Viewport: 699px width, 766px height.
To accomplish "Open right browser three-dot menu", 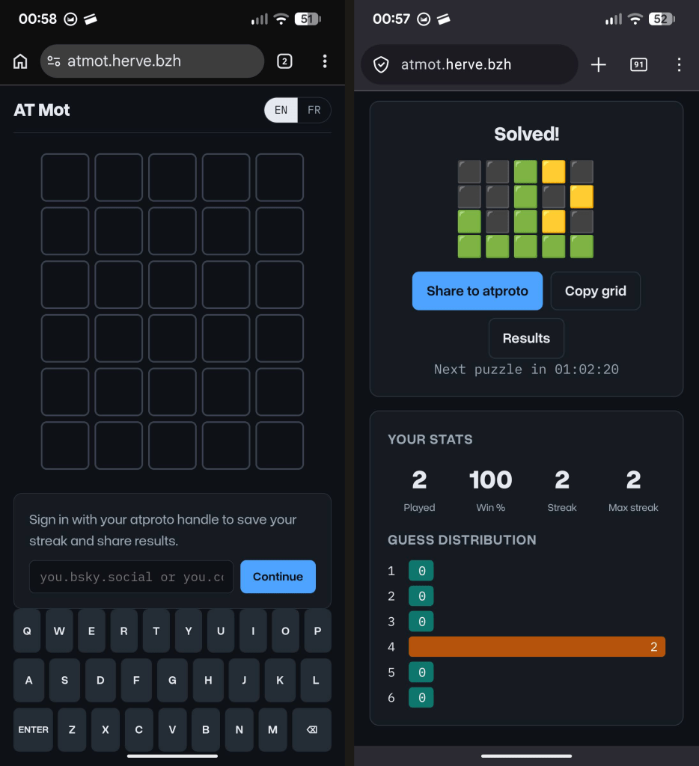I will [x=679, y=64].
